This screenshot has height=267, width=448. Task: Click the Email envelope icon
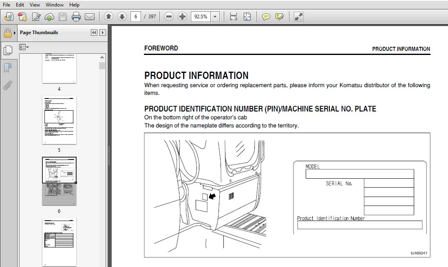89,17
